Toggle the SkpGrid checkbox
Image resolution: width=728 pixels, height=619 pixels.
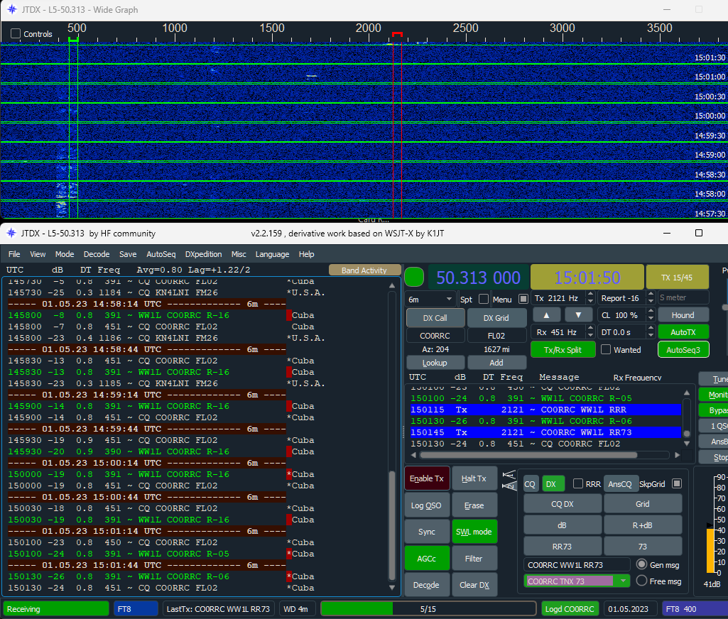click(677, 483)
